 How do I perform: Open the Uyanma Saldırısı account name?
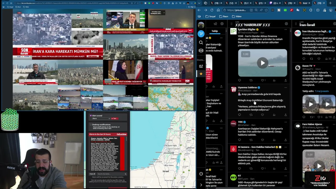click(247, 87)
